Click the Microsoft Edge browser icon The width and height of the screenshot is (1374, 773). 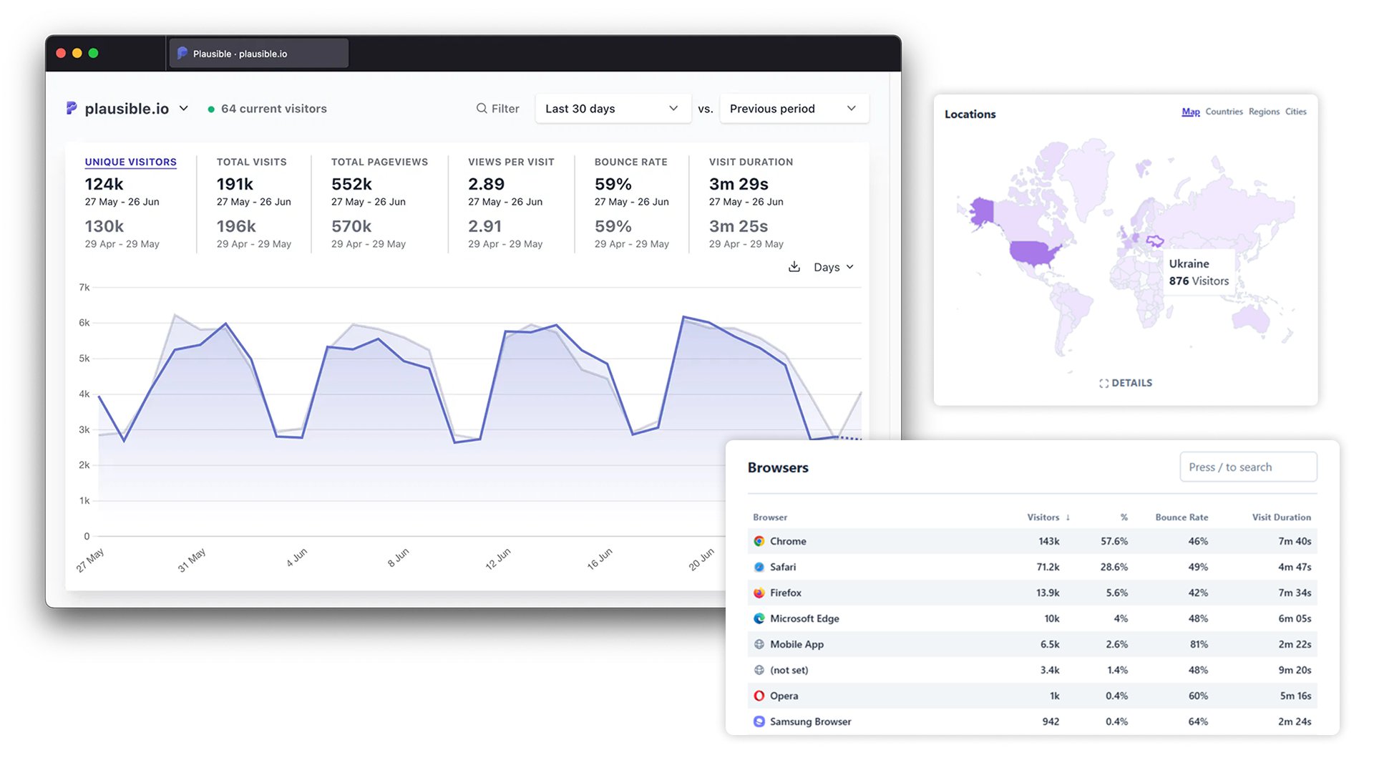[x=759, y=618]
